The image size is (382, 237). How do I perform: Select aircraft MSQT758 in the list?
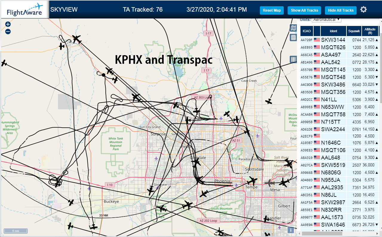(333, 114)
